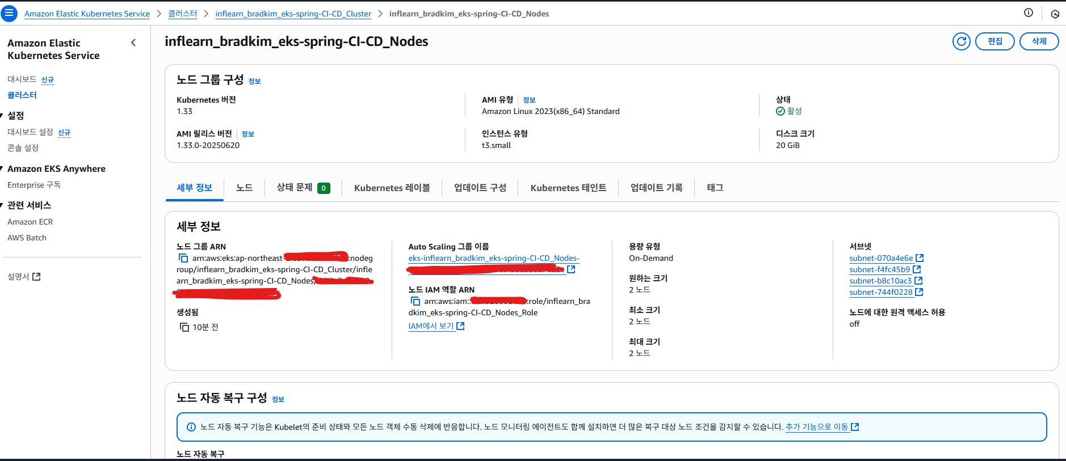This screenshot has height=461, width=1066.
Task: Open 클러스터 in the sidebar
Action: pos(22,95)
